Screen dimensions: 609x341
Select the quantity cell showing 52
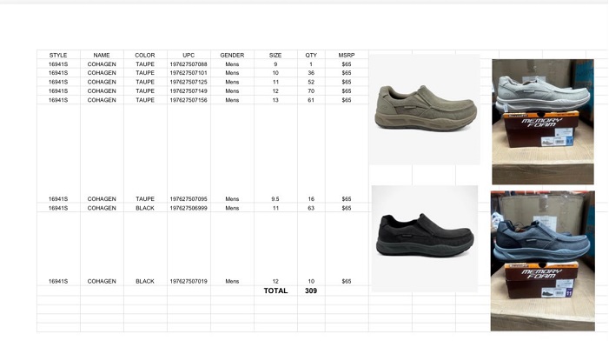(x=311, y=82)
